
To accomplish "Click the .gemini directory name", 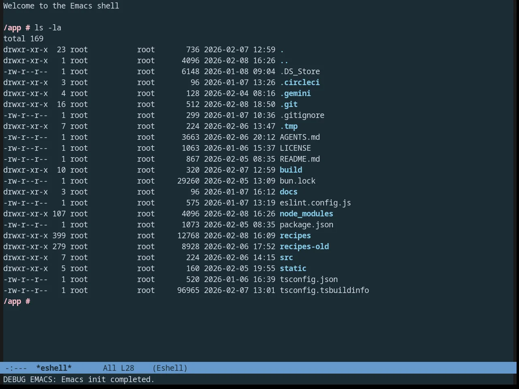I will pyautogui.click(x=295, y=93).
